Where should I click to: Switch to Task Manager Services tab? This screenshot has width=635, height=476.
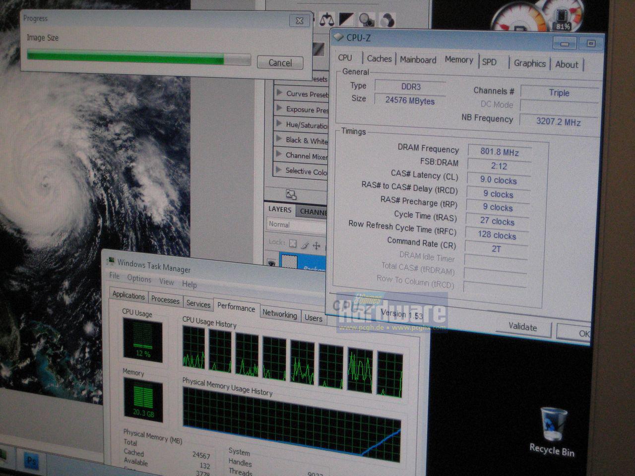coord(198,303)
